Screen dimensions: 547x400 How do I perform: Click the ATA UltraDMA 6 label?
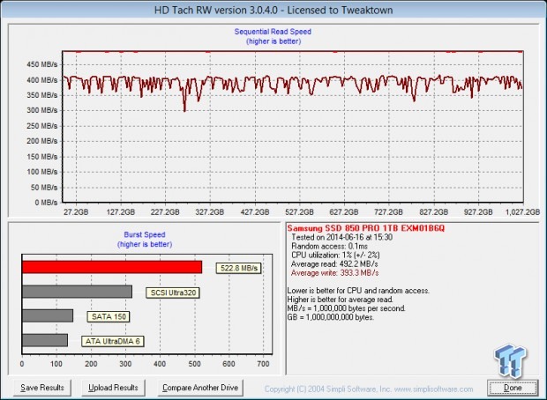tap(113, 341)
